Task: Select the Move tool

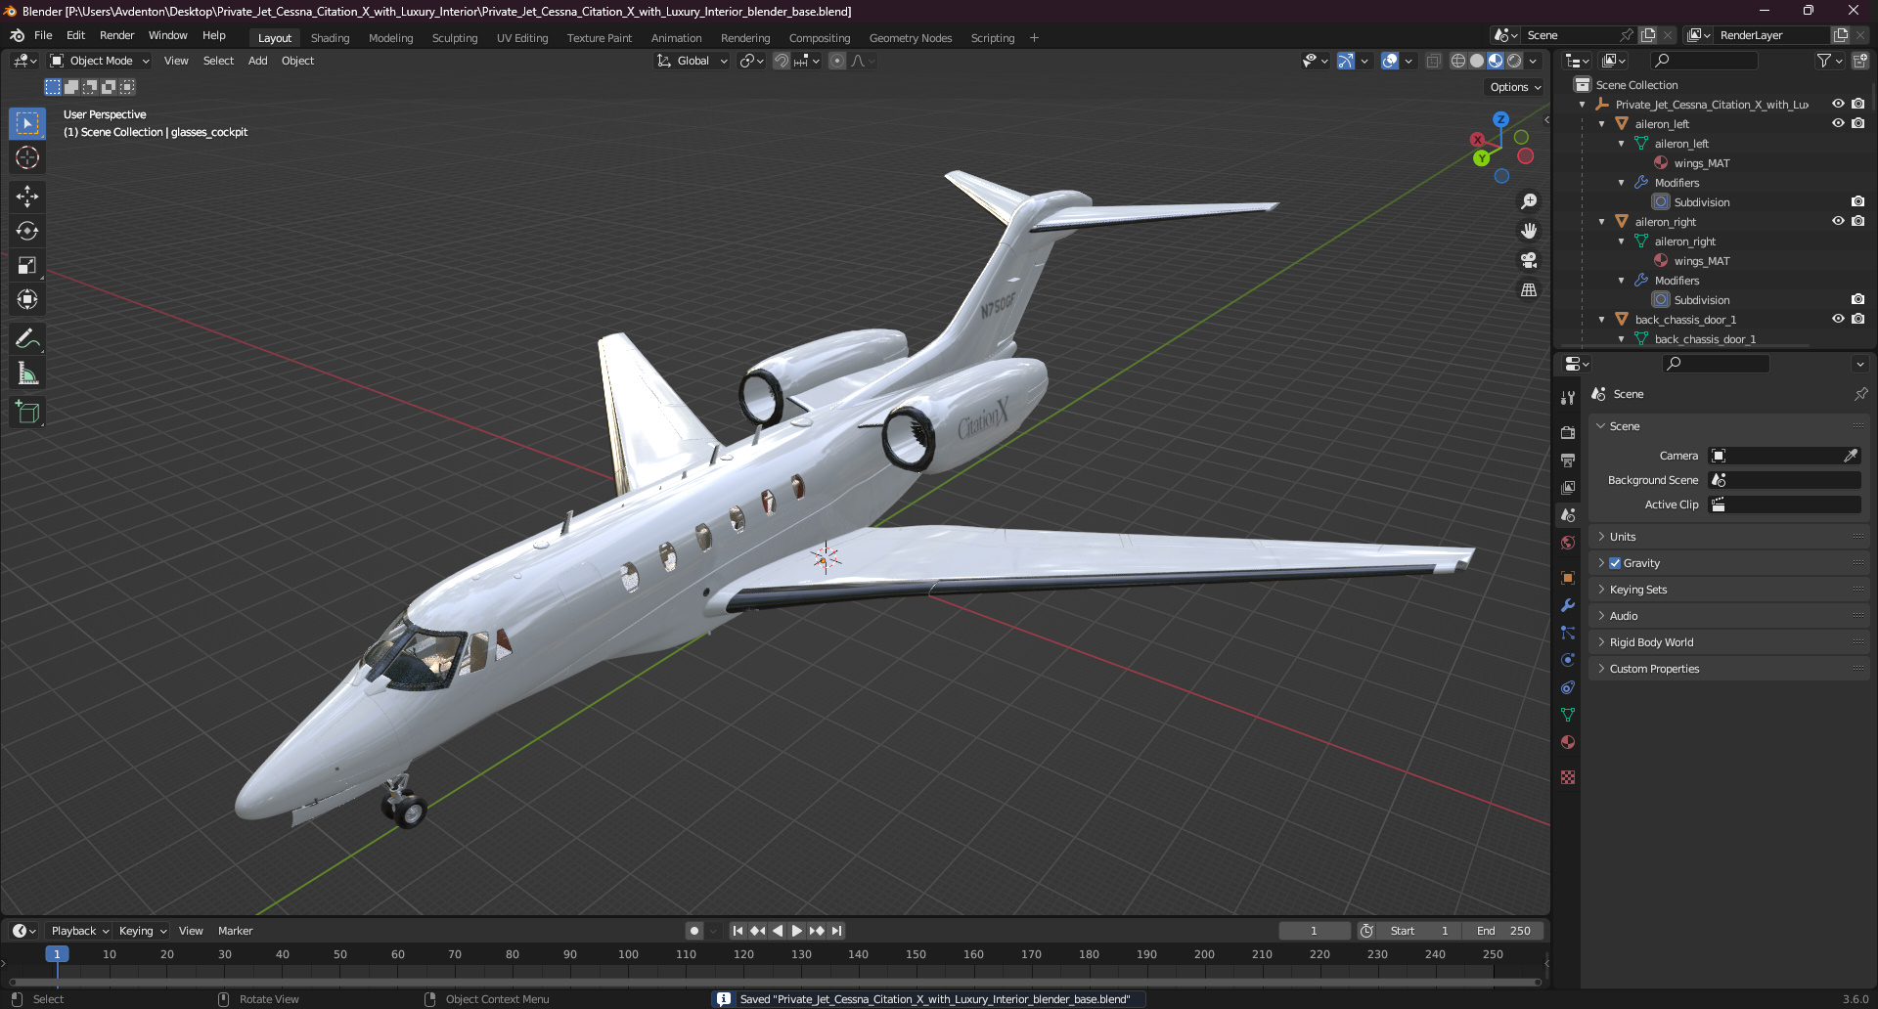Action: [x=27, y=197]
